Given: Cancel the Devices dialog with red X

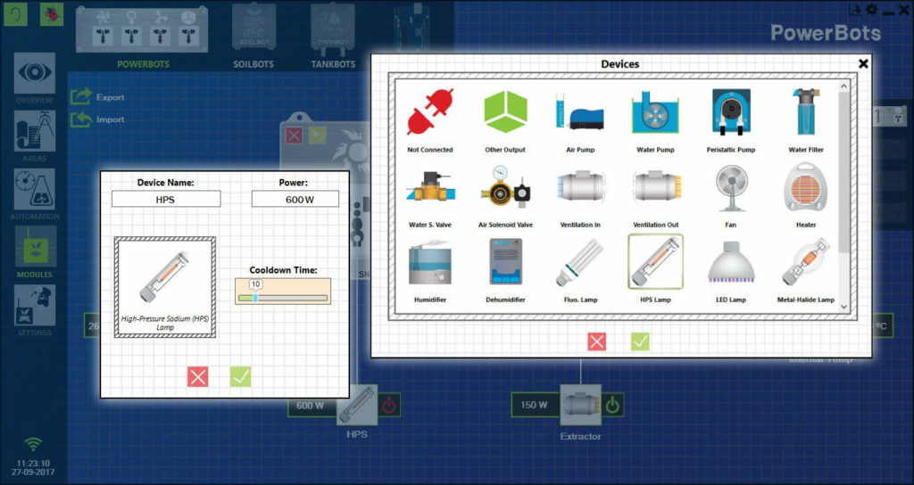Looking at the screenshot, I should [x=596, y=341].
